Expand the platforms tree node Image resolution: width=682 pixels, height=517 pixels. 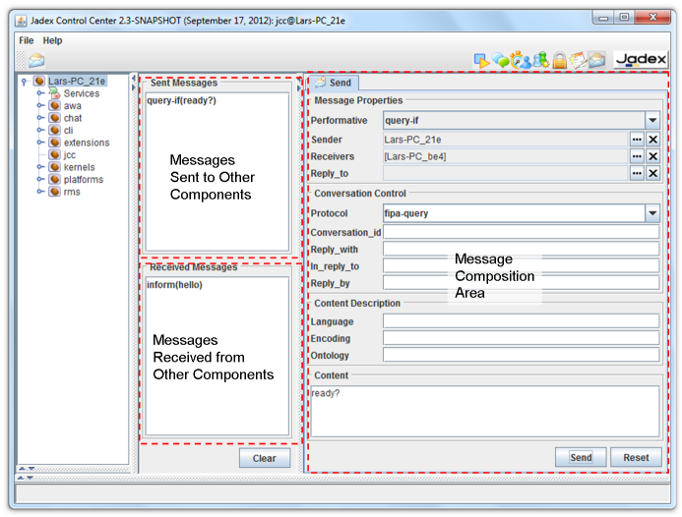click(x=40, y=180)
